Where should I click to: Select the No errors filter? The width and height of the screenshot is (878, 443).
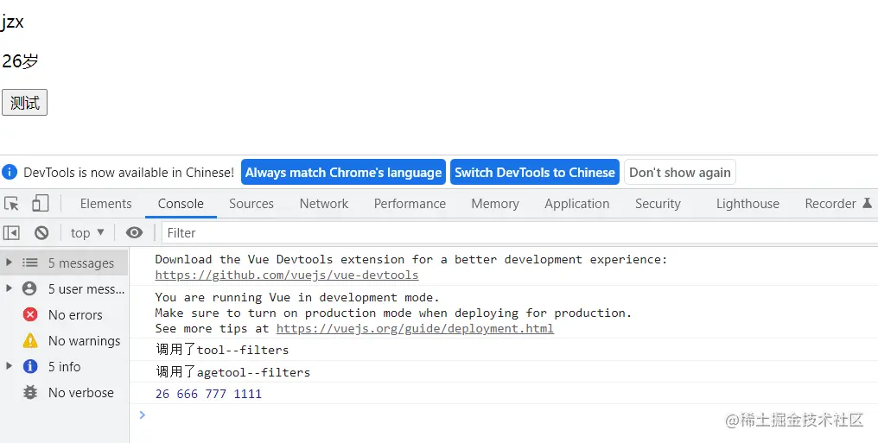click(x=74, y=315)
